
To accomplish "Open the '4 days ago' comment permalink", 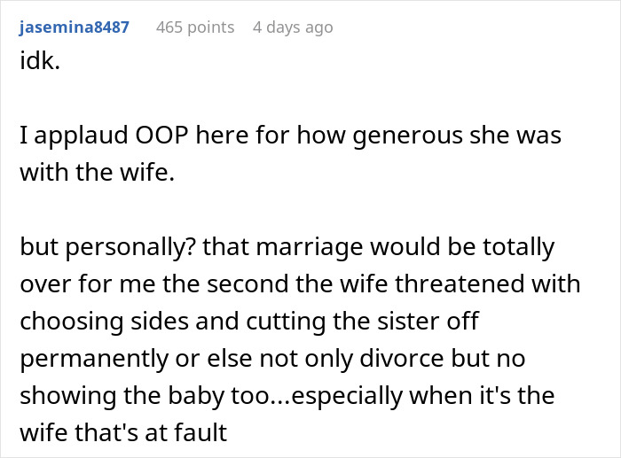I will click(293, 27).
